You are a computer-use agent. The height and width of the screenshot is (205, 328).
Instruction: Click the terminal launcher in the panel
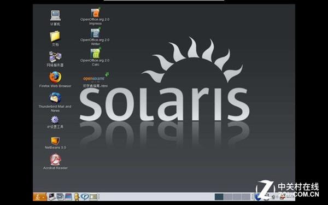point(51,197)
